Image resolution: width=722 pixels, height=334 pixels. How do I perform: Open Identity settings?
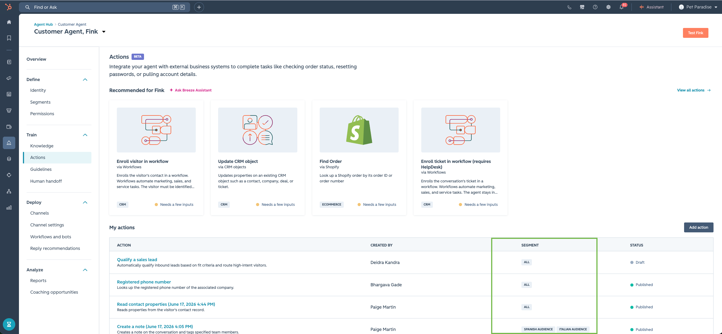(x=38, y=90)
